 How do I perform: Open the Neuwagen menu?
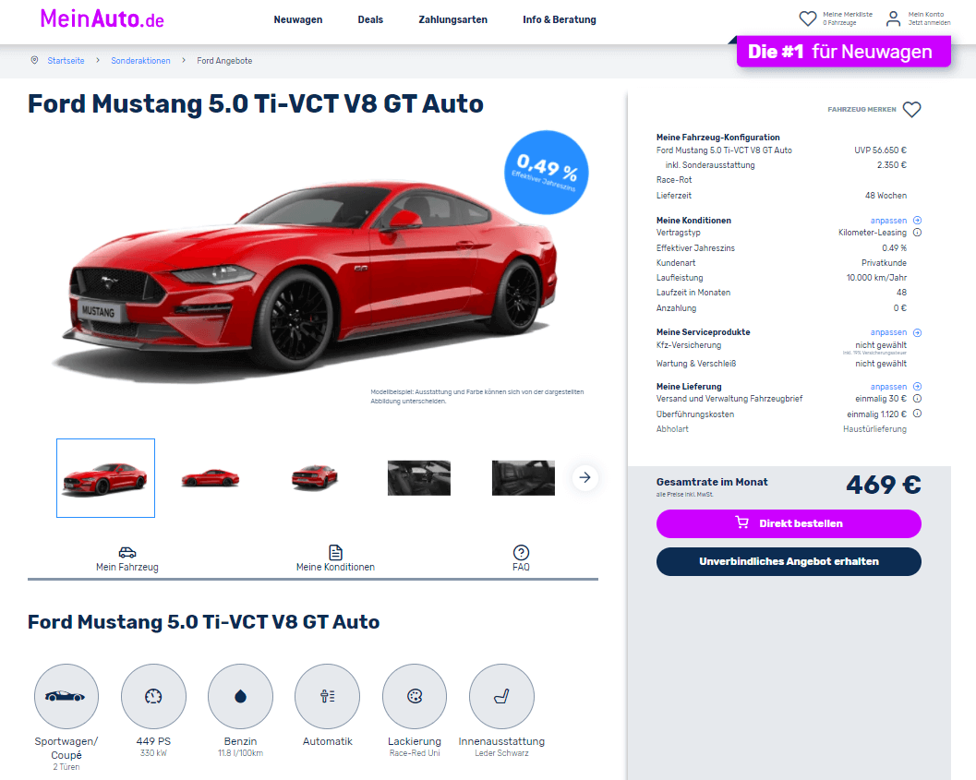(x=298, y=19)
